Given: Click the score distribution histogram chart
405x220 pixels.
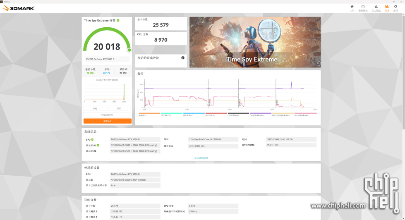Looking at the screenshot, I should click(x=107, y=93).
